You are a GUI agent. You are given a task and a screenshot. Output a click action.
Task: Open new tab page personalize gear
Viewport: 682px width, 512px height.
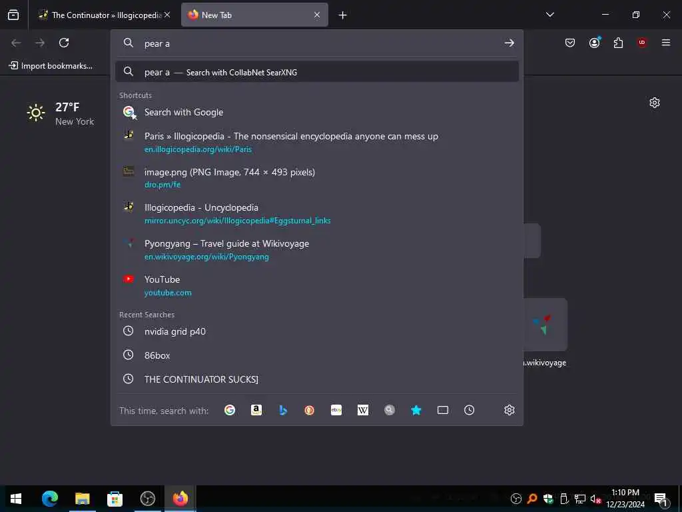[655, 103]
